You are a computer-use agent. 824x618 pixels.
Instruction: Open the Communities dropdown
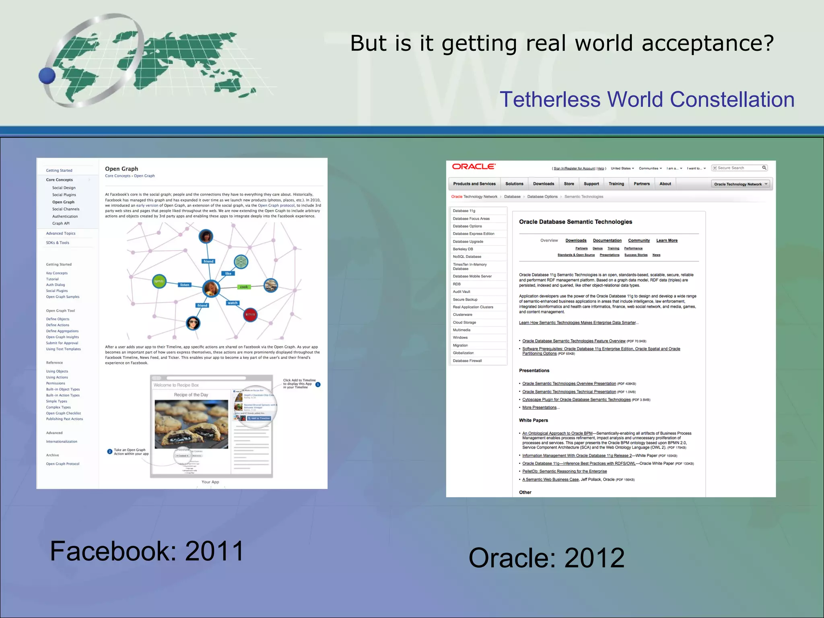click(650, 169)
